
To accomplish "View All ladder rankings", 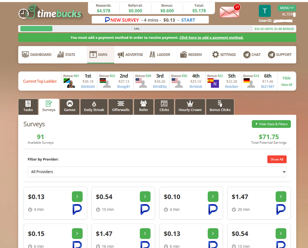I will pyautogui.click(x=286, y=85).
